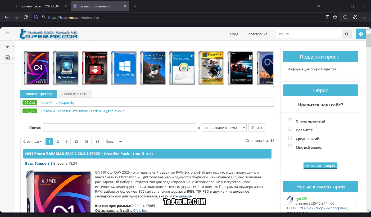
Task: Toggle the reader view icon
Action: tap(328, 17)
